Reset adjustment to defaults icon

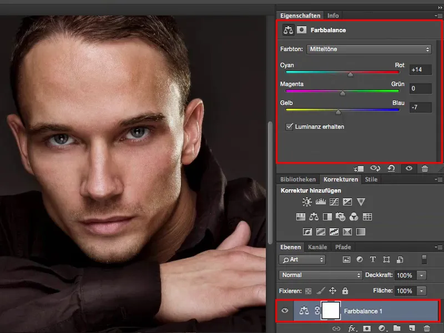tap(391, 169)
